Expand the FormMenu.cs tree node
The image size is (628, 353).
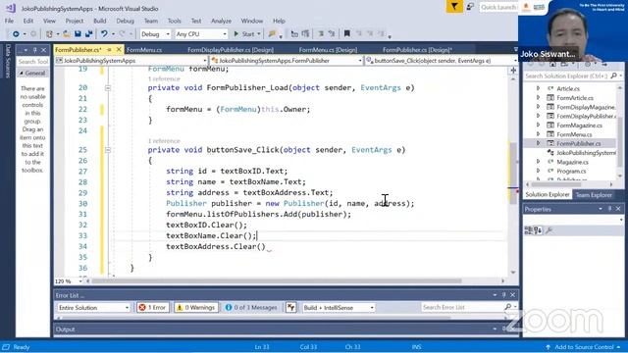(538, 134)
